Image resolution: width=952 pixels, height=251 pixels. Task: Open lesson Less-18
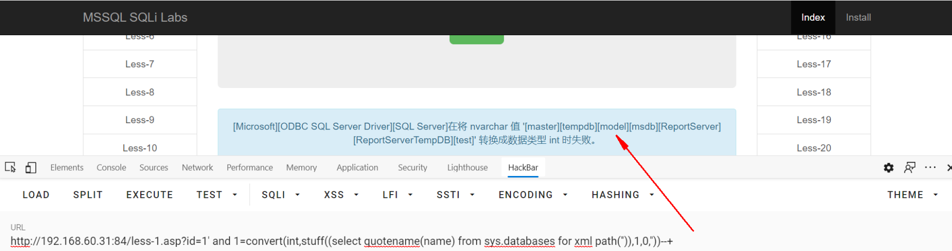[x=814, y=92]
